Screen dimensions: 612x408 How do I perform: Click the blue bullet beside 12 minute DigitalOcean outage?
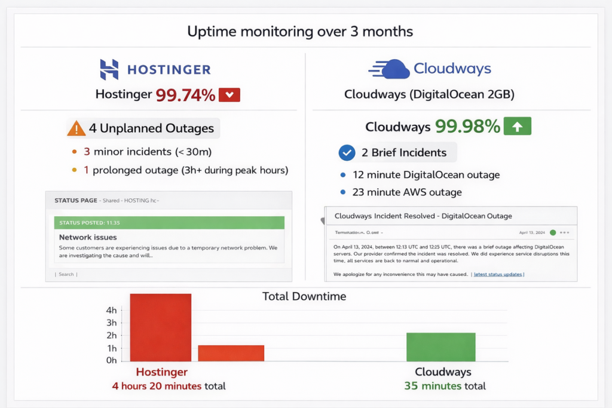345,176
